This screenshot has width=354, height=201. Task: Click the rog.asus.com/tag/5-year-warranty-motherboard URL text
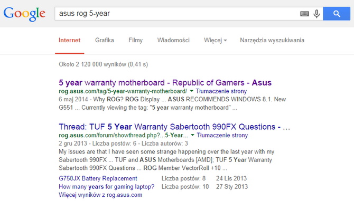point(123,91)
